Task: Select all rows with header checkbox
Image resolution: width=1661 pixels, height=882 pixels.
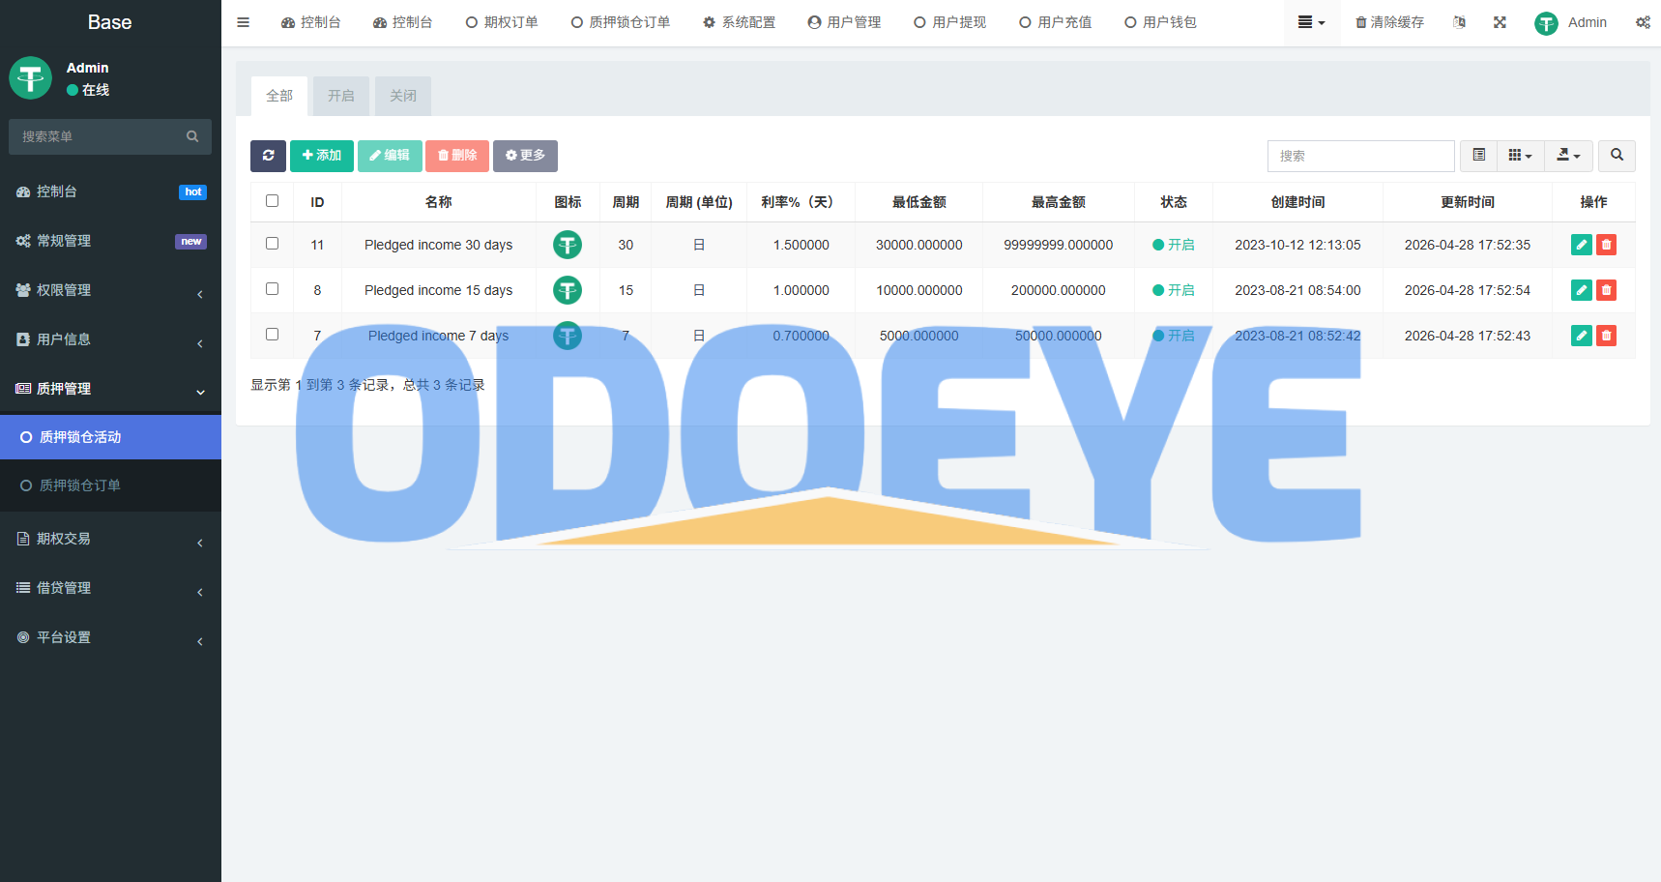Action: coord(272,201)
